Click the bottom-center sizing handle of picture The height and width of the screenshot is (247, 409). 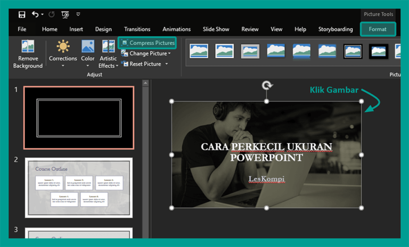click(x=266, y=208)
